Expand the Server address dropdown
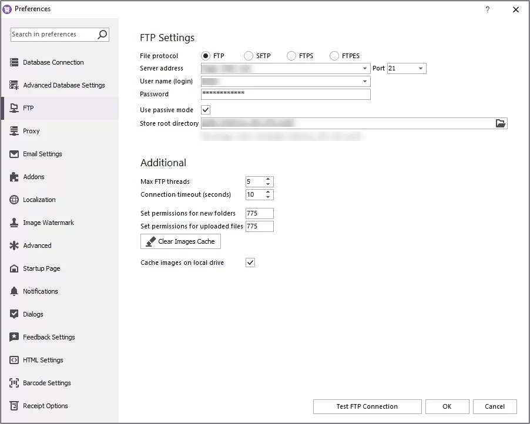Screen dimensions: 530x424 point(366,68)
